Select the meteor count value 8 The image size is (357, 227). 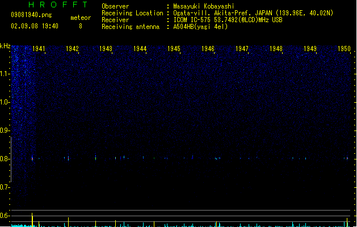coord(81,26)
